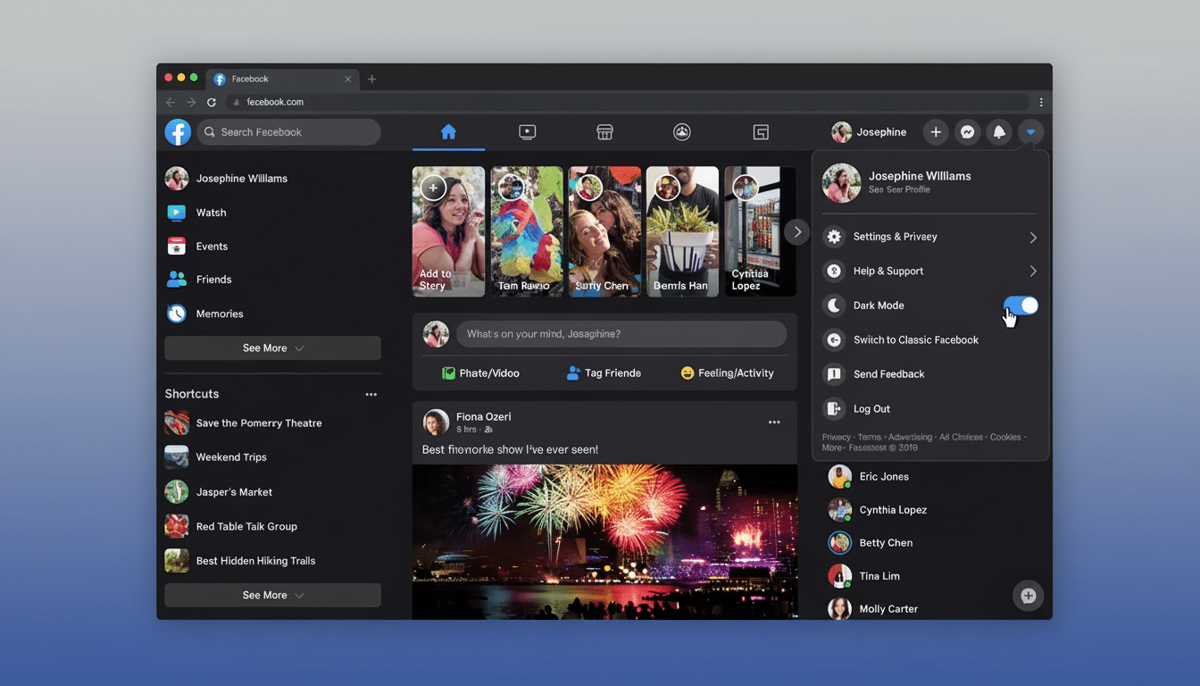Open the account menu dropdown arrow

[x=1030, y=131]
